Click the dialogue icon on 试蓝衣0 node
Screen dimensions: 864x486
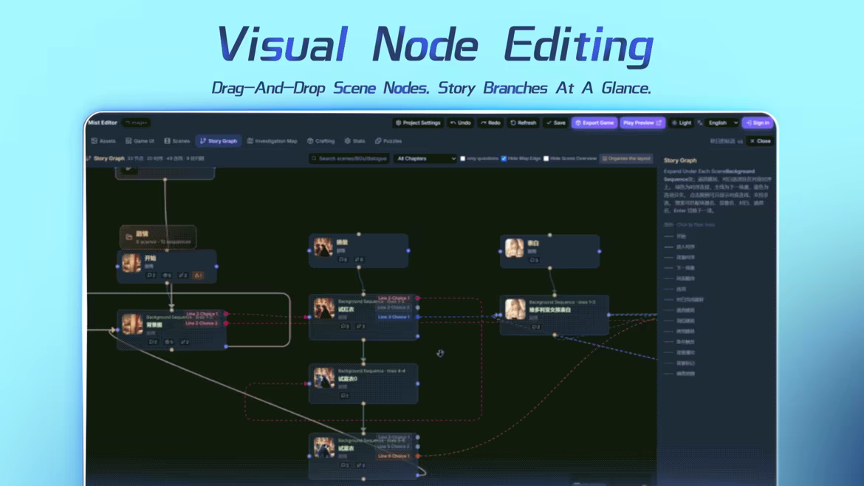click(x=344, y=396)
